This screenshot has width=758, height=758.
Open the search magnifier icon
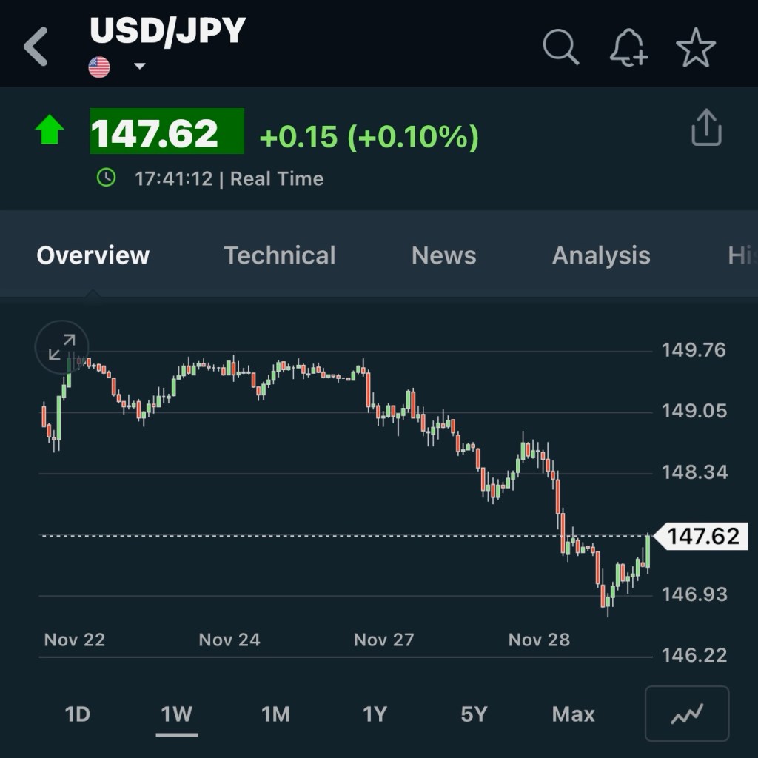[x=560, y=47]
